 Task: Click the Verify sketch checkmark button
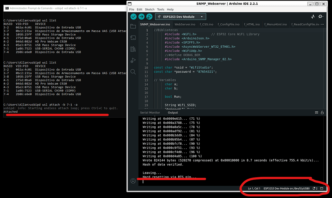[133, 17]
